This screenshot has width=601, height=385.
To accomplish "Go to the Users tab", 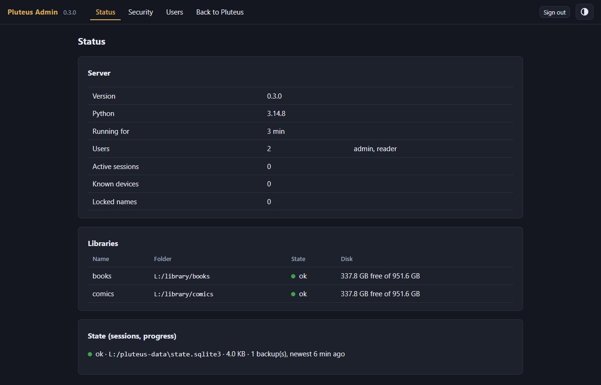I will [175, 12].
